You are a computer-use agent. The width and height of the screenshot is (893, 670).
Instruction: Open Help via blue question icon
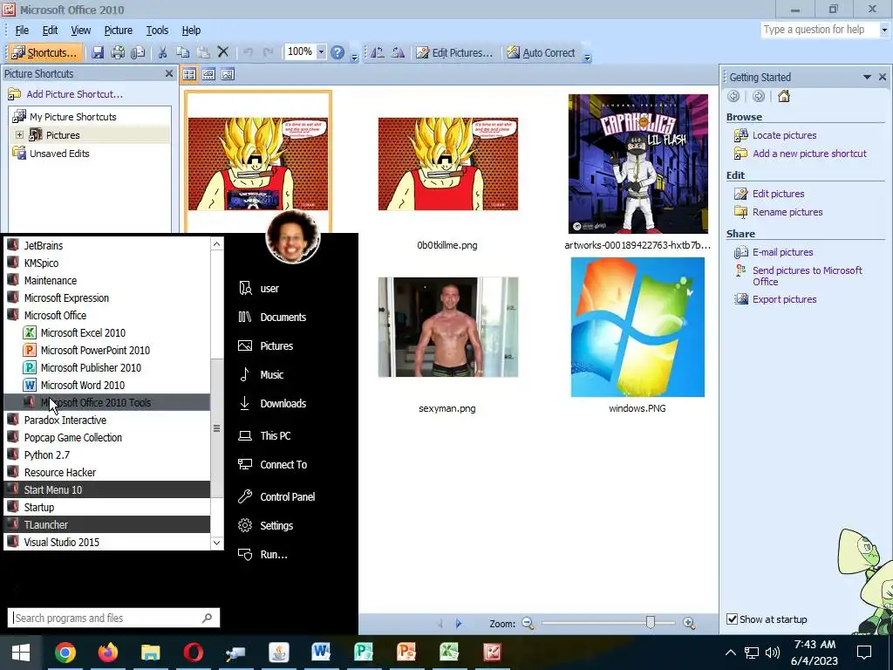pos(337,52)
